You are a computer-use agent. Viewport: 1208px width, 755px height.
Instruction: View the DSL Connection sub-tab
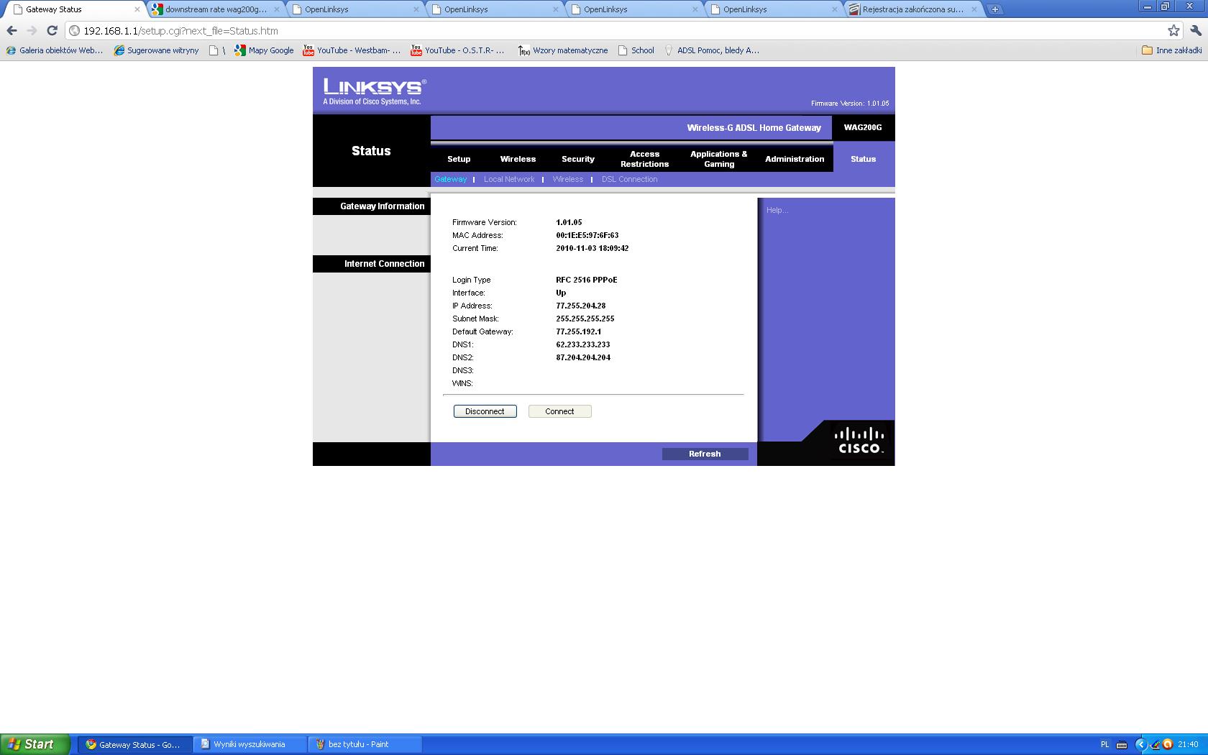point(629,179)
